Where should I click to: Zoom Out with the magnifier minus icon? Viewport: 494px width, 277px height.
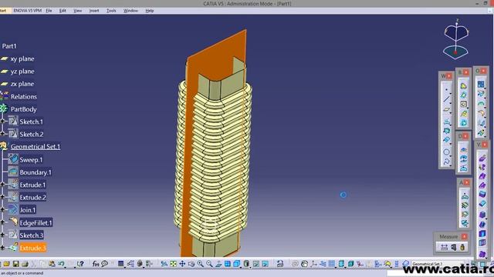point(209,264)
